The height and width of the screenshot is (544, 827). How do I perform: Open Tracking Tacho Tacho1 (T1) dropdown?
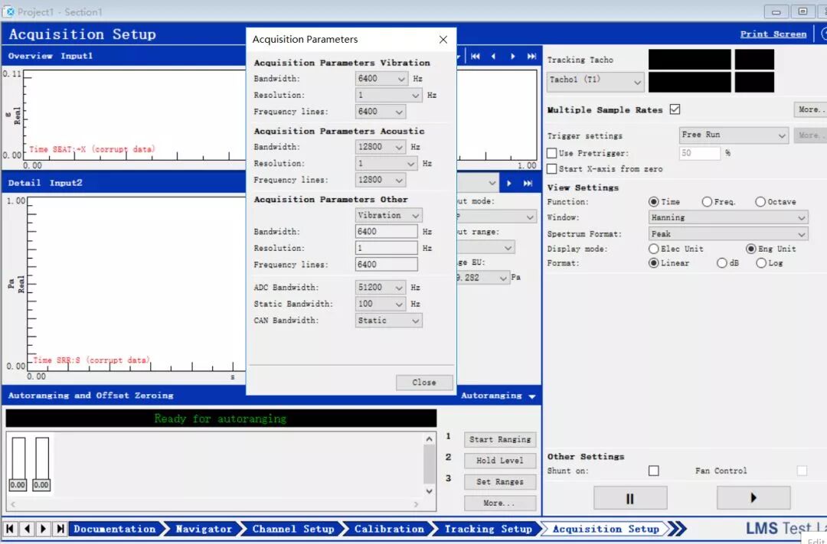point(595,82)
